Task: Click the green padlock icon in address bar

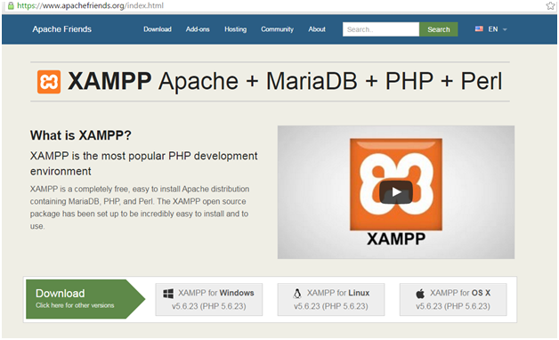Action: click(11, 5)
